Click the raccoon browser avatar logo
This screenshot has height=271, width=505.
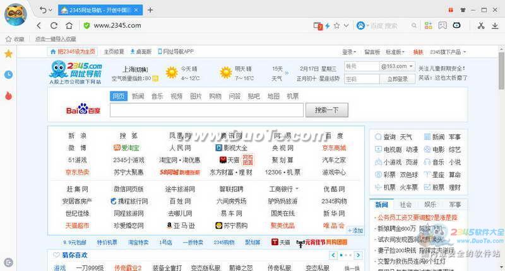click(15, 14)
